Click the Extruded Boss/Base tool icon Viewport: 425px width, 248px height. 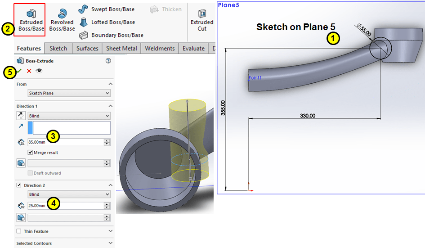(31, 14)
